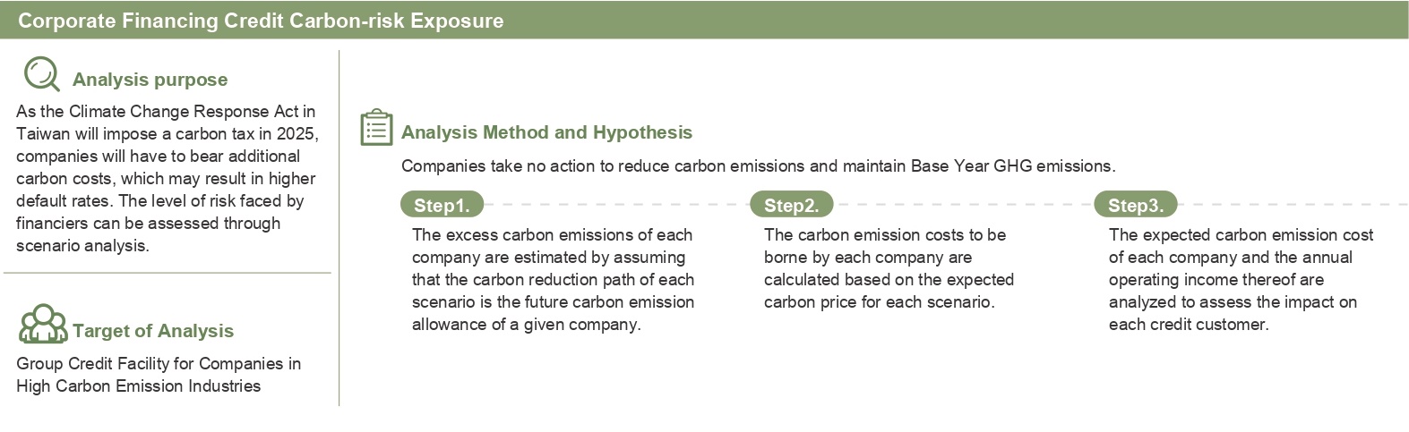
Task: Select the Step3. pill label
Action: (x=1135, y=205)
